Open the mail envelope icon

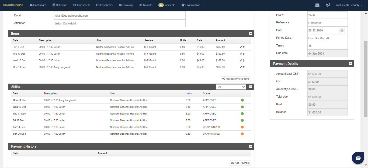coord(317,5)
